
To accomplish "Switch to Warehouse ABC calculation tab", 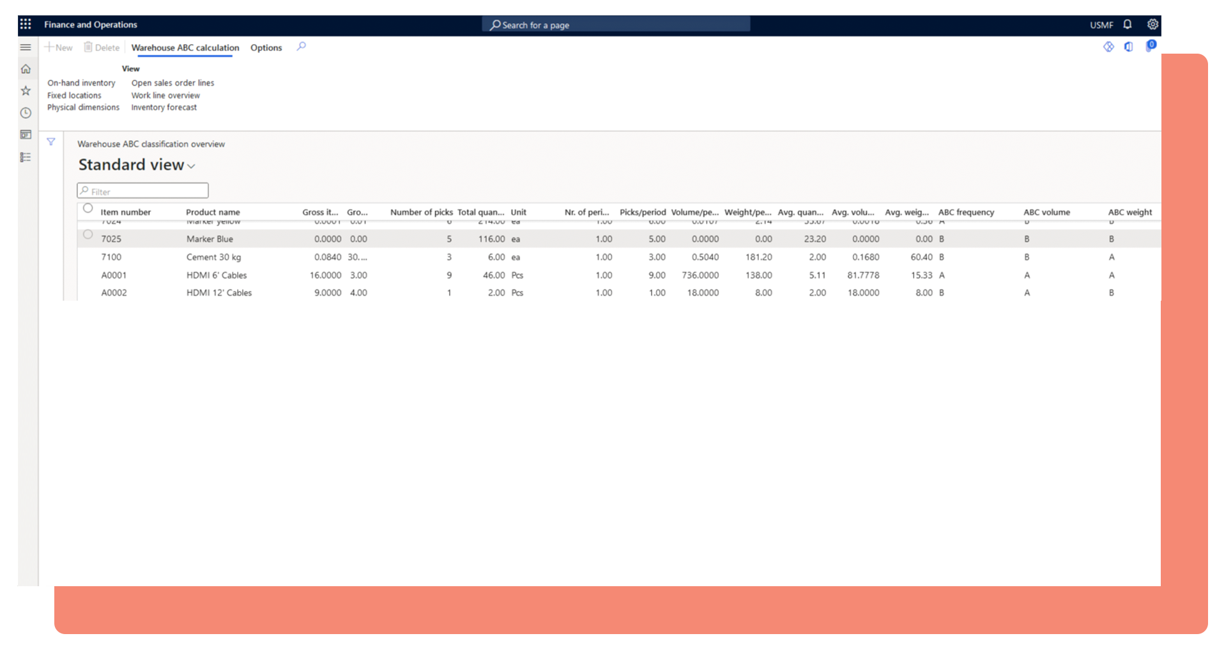I will pos(185,48).
